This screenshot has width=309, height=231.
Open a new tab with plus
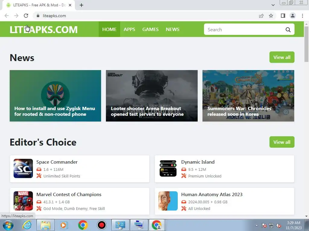coord(81,5)
